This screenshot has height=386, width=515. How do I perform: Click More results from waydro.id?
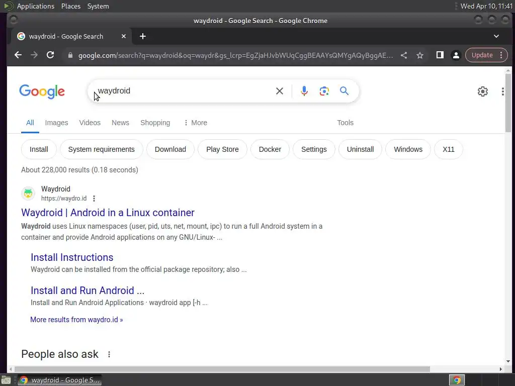(x=76, y=320)
